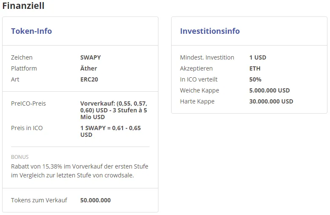Image resolution: width=330 pixels, height=215 pixels.
Task: Click the Plattform label
Action: [x=24, y=68]
